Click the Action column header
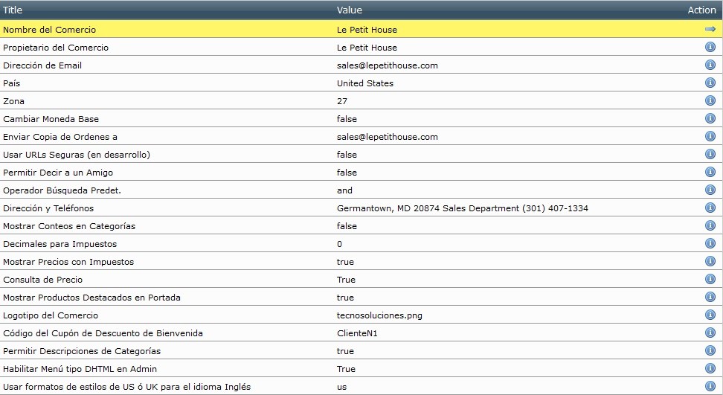Image resolution: width=723 pixels, height=395 pixels. 701,10
